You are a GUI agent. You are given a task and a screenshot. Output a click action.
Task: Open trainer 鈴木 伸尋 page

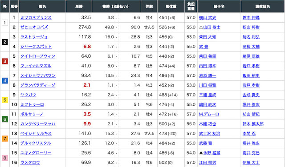click(x=251, y=18)
